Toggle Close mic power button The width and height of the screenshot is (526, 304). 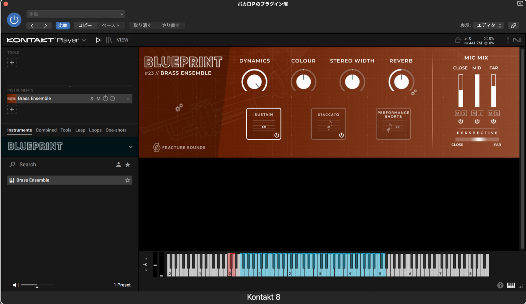(461, 121)
